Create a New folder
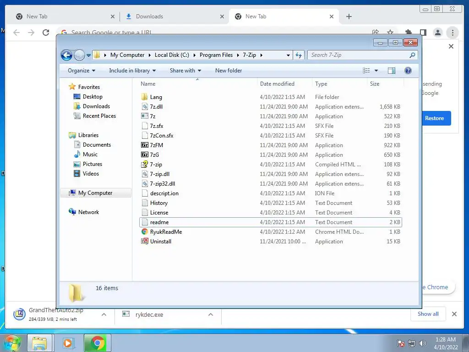Screen dimensions: 469x352 click(x=229, y=71)
